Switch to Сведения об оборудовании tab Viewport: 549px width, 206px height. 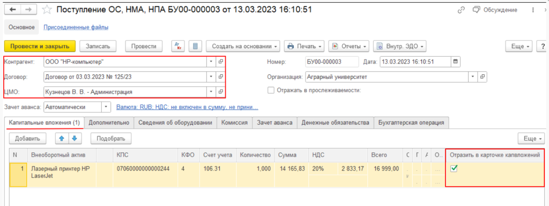click(175, 123)
